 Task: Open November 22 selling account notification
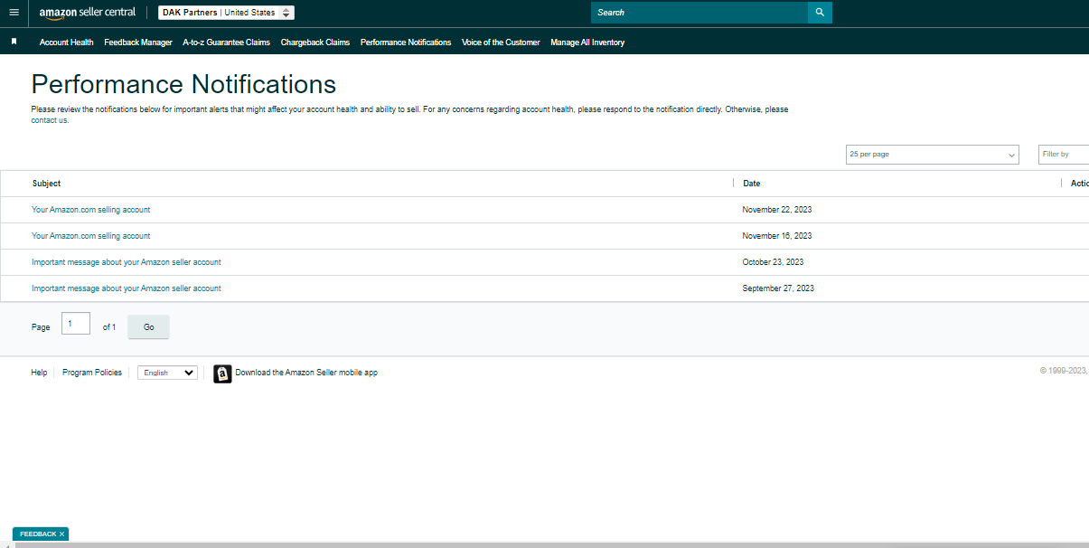91,210
